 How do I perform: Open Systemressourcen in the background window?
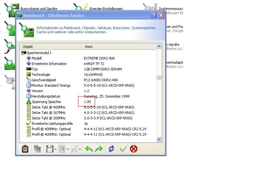tap(171, 9)
